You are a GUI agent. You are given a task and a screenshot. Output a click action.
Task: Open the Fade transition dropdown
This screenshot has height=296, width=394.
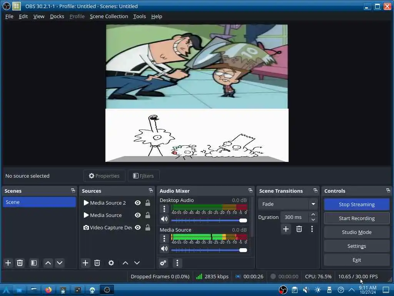(x=288, y=204)
